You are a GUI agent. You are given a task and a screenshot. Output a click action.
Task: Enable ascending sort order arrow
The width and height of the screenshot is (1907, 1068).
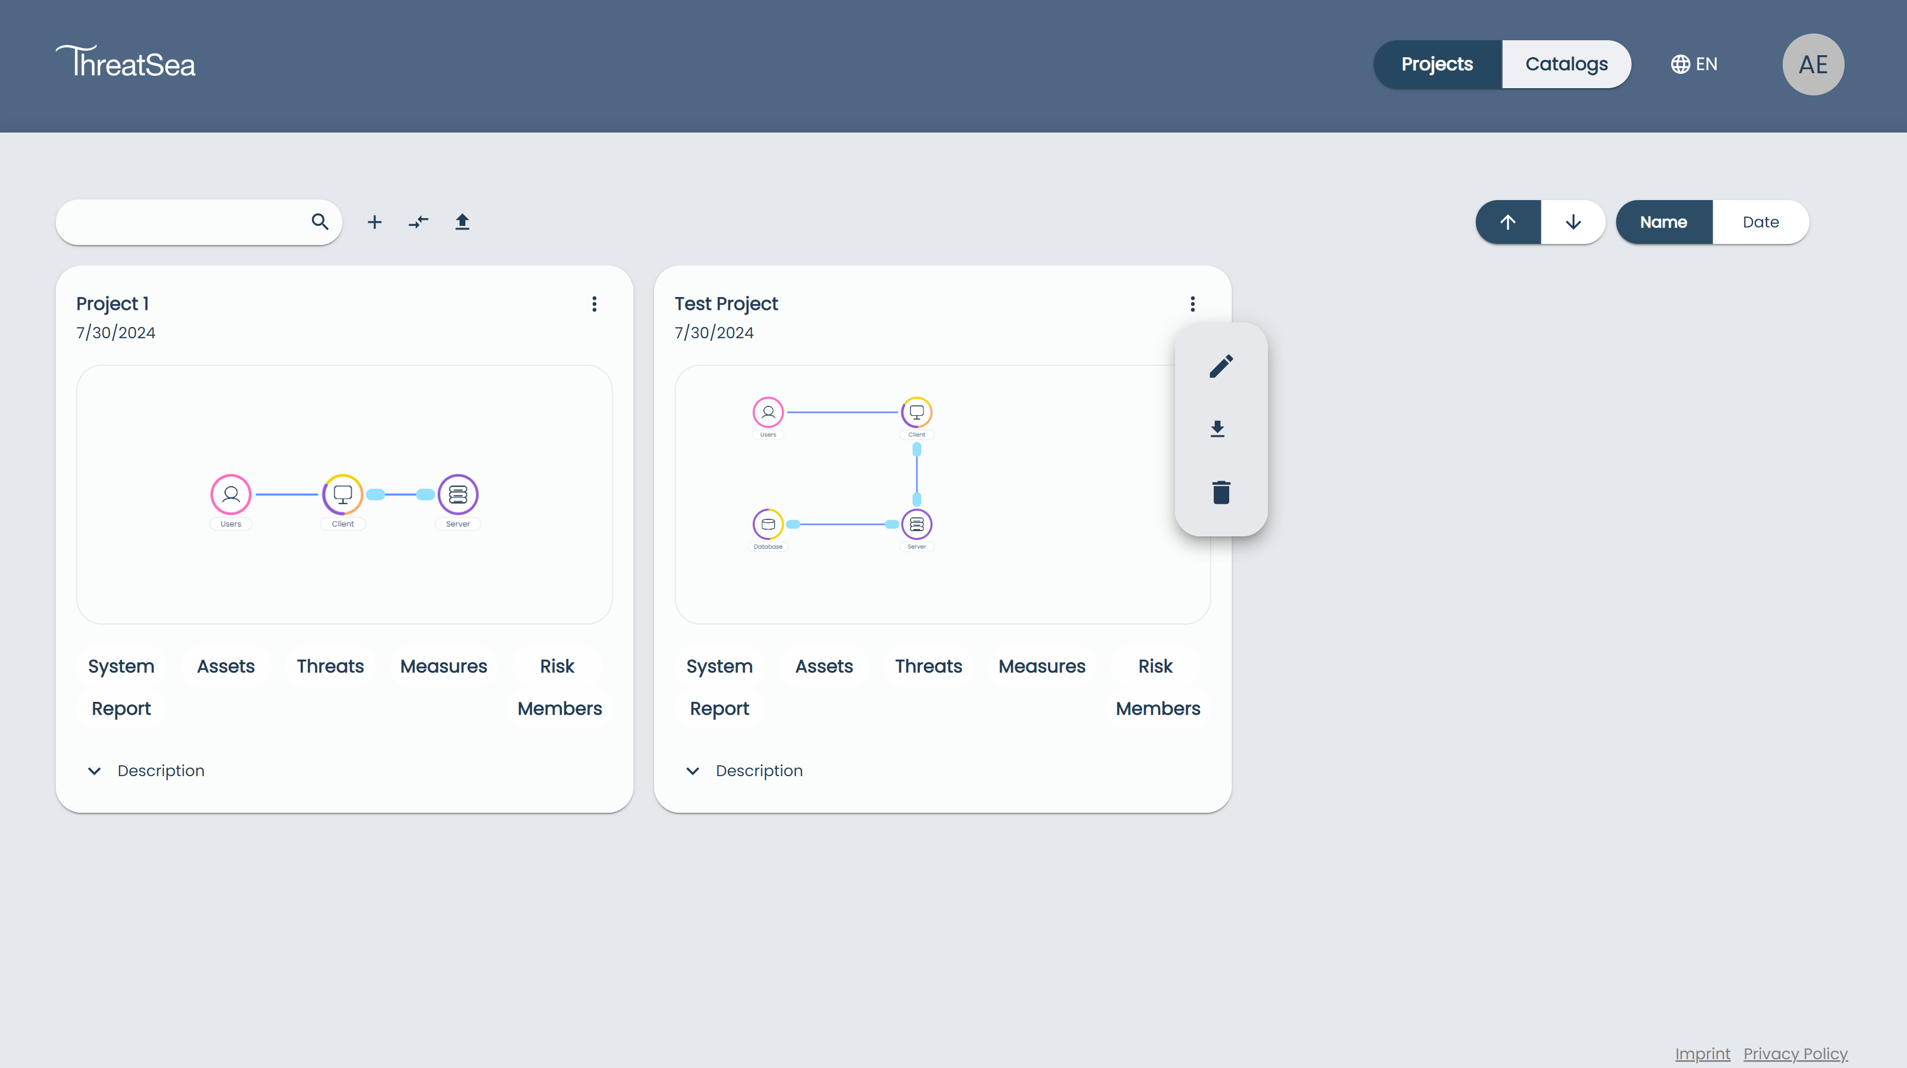[1508, 222]
